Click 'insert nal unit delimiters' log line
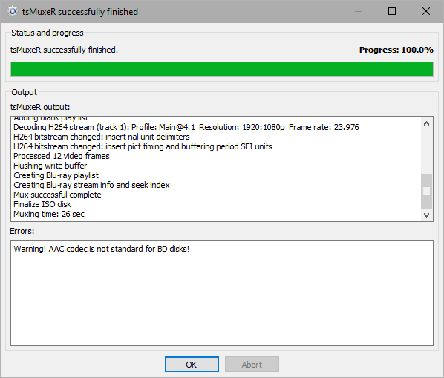 (x=102, y=137)
